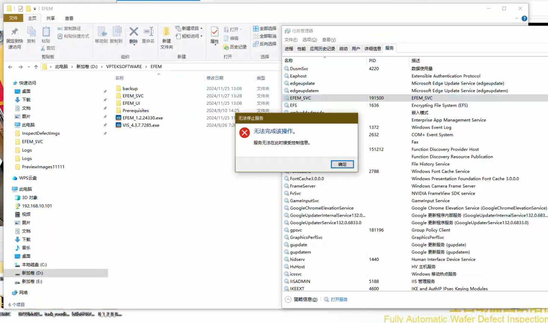Viewport: 548px width, 323px height.
Task: Click OK (确定) in the error dialog
Action: tap(342, 164)
